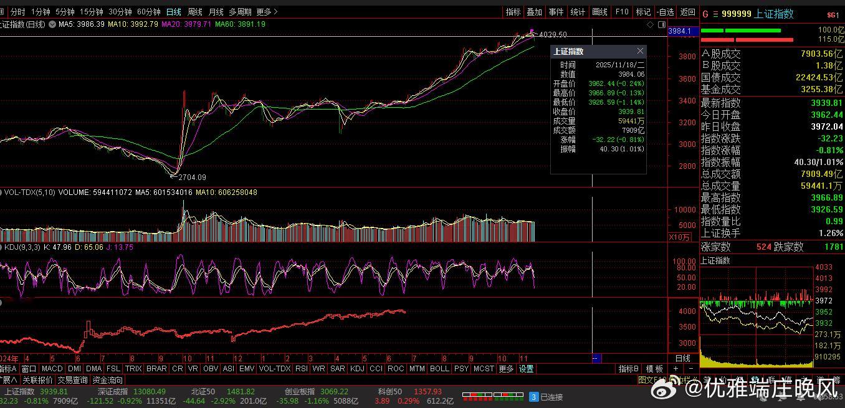Click 深证成指 in status bar

click(x=112, y=391)
